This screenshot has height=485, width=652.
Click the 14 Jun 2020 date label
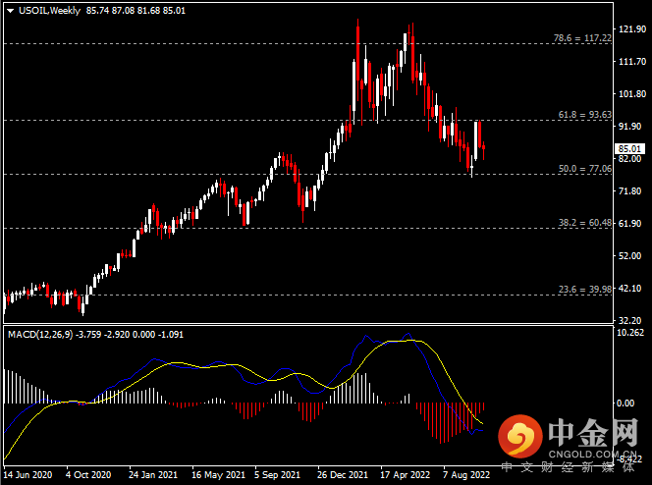(28, 473)
